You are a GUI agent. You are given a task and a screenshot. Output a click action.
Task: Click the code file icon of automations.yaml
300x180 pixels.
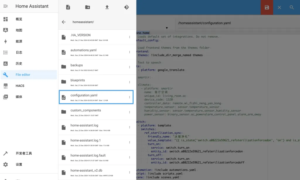(64, 52)
